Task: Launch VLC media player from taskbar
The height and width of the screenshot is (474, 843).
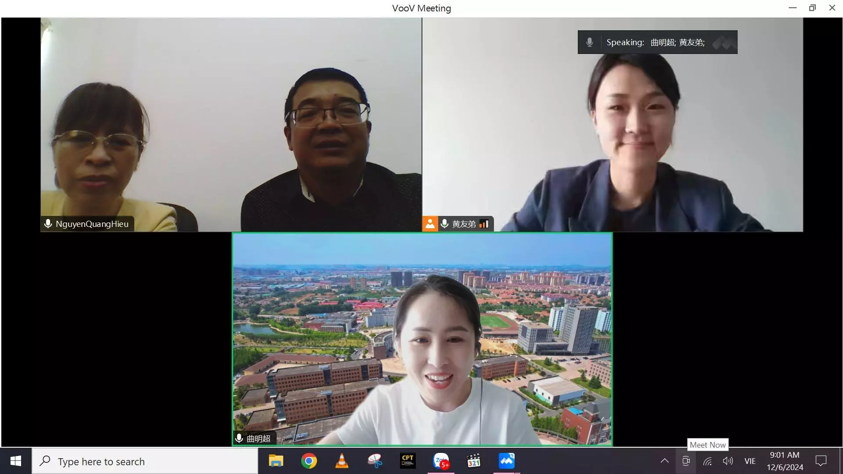Action: point(342,461)
